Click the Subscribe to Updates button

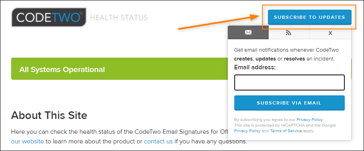(310, 17)
